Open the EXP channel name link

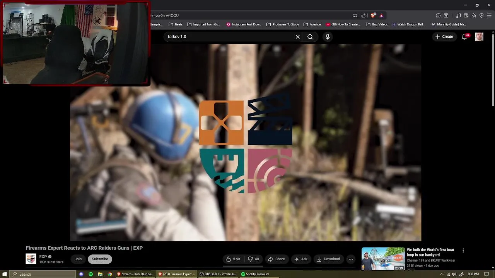click(x=43, y=257)
